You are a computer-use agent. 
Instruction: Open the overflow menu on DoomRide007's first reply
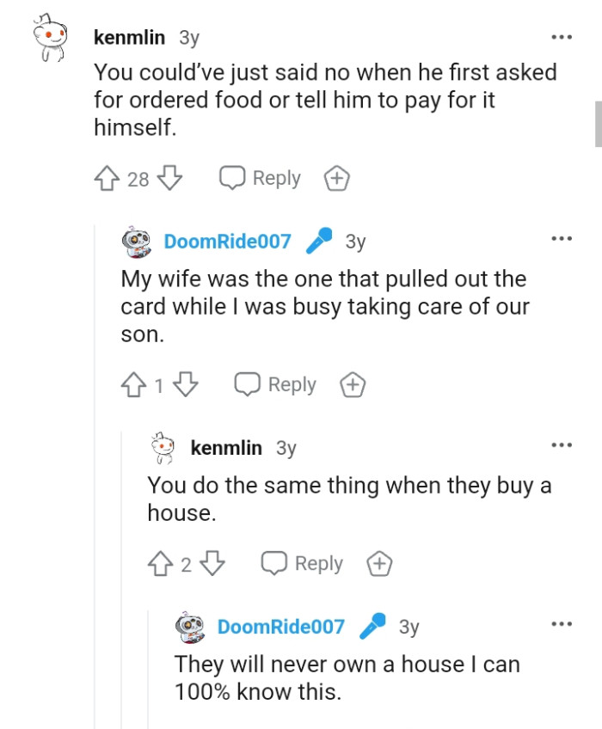coord(561,238)
